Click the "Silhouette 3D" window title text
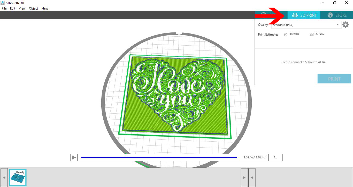 [15, 3]
